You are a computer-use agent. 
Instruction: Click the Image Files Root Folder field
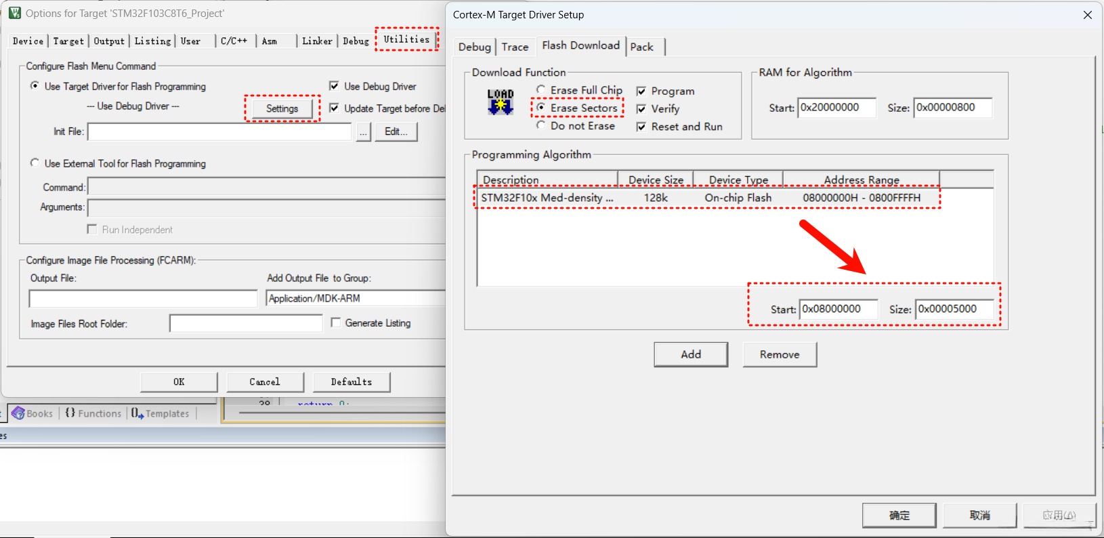coord(246,323)
